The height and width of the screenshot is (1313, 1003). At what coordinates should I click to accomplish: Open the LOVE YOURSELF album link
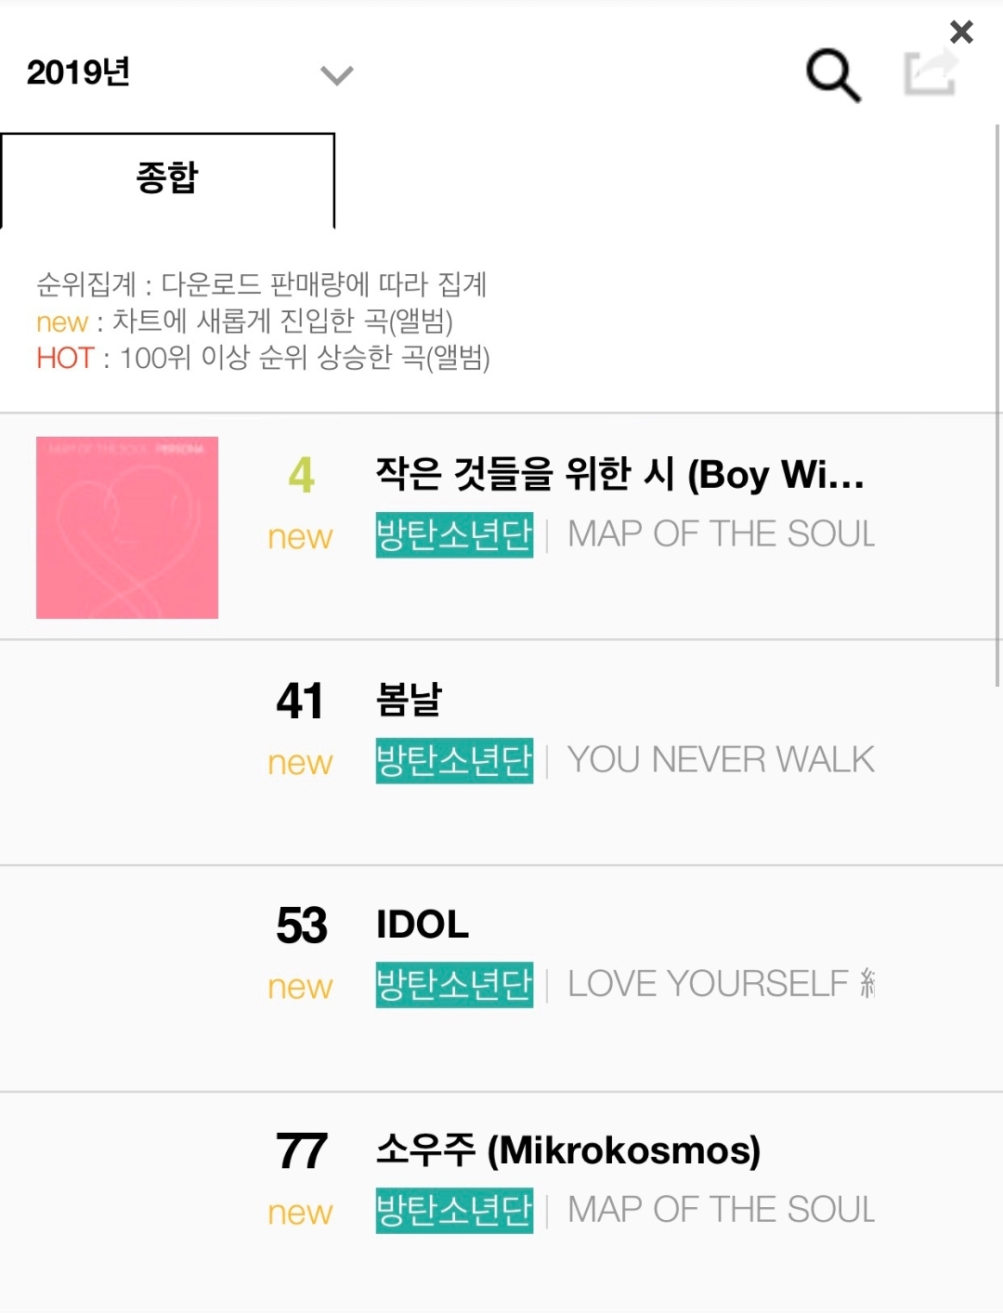[x=721, y=985]
